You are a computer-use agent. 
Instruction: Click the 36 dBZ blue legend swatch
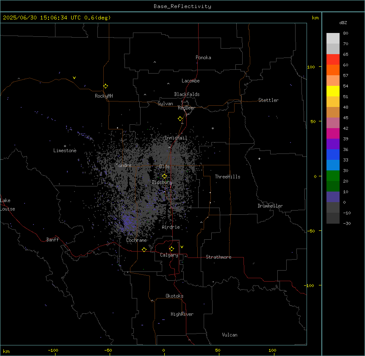click(x=333, y=154)
